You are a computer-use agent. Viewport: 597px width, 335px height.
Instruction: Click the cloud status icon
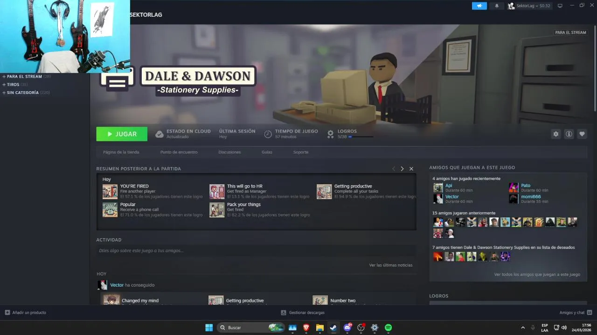(x=160, y=134)
